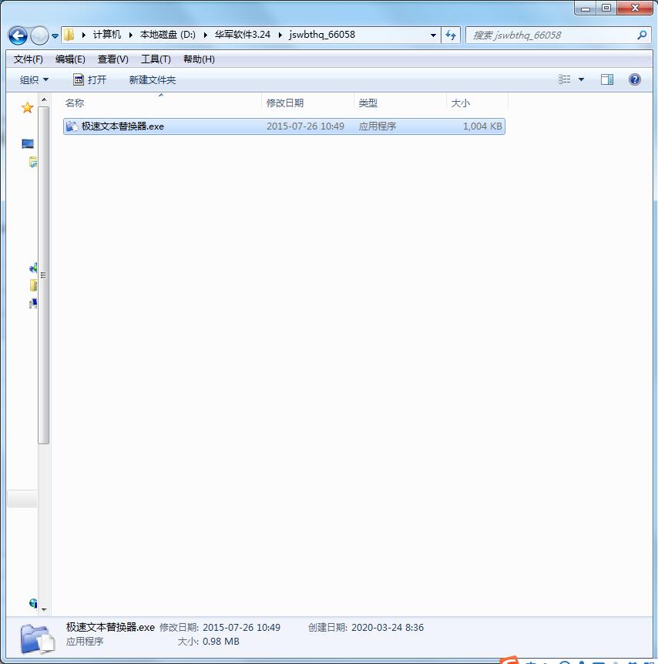Open the 文件 menu
Viewport: 658px width, 664px height.
click(28, 59)
